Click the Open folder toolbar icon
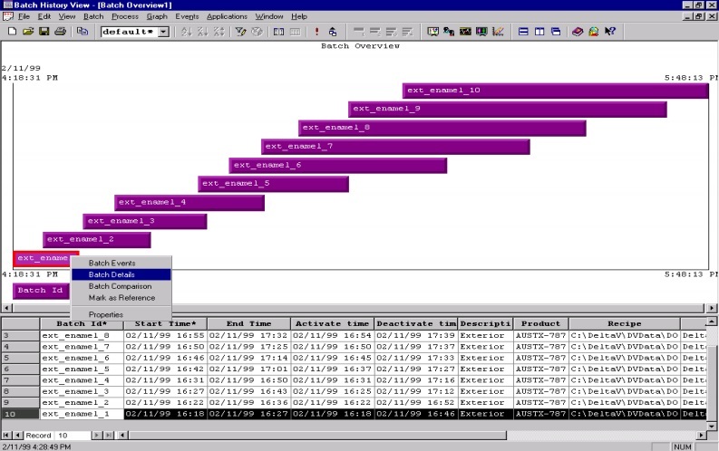The width and height of the screenshot is (719, 451). [27, 32]
